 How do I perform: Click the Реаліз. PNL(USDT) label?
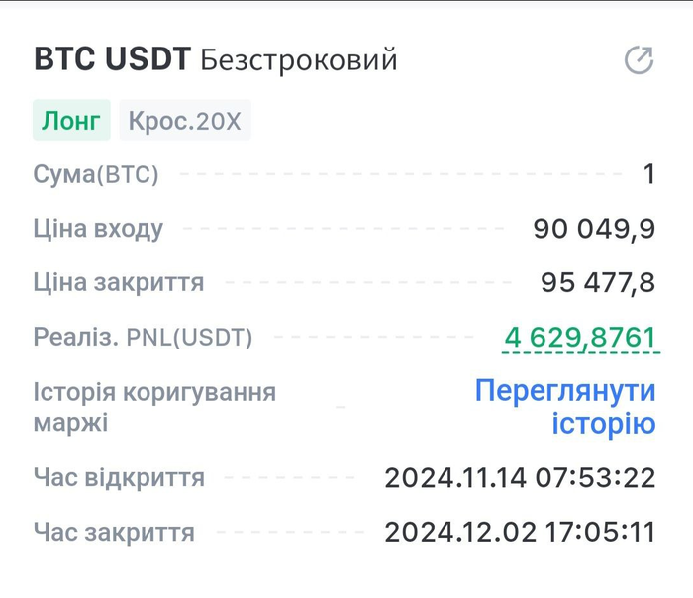(x=143, y=338)
